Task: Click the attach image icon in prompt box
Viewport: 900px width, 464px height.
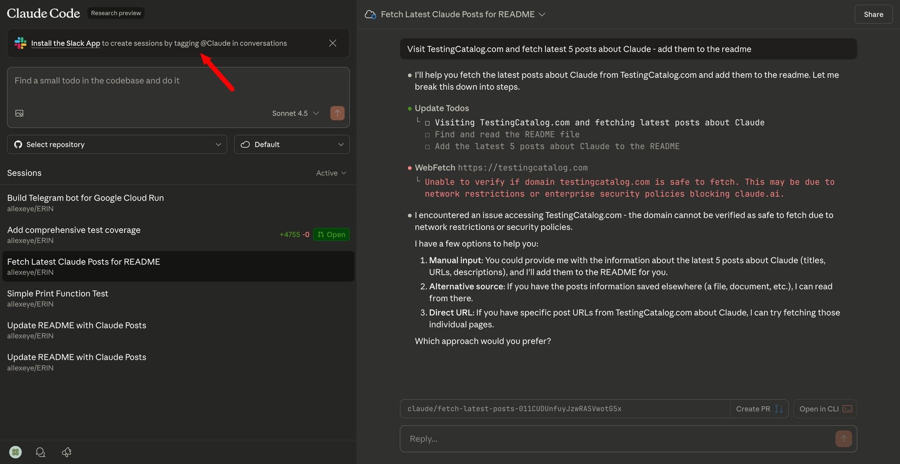Action: pos(19,113)
